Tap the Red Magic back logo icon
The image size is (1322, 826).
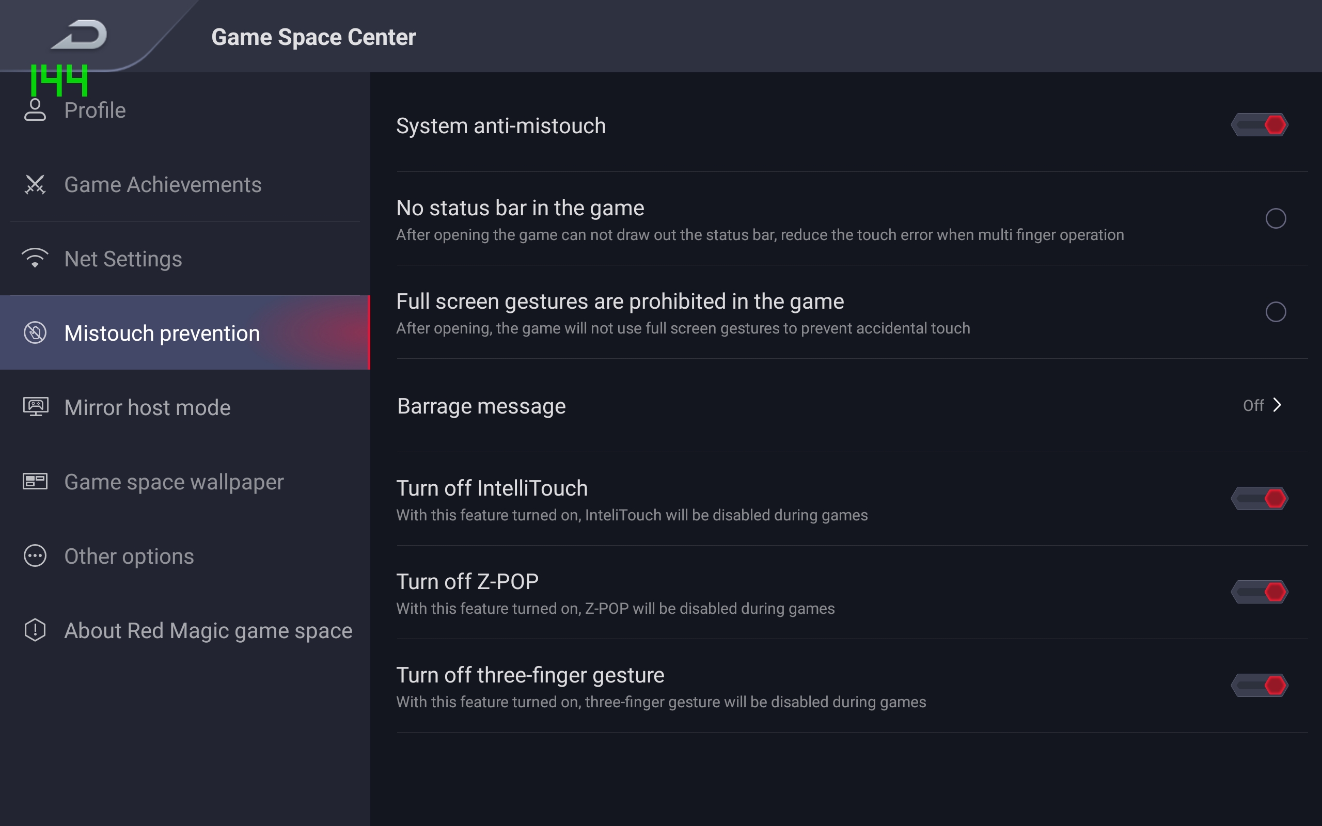[80, 35]
